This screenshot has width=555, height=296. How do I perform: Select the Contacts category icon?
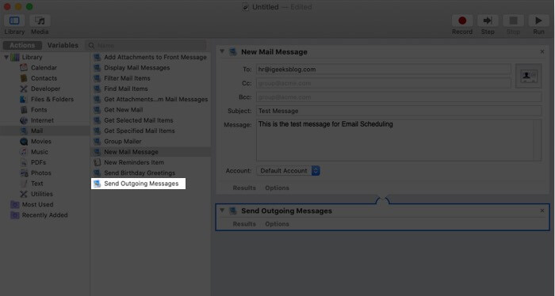pos(24,78)
